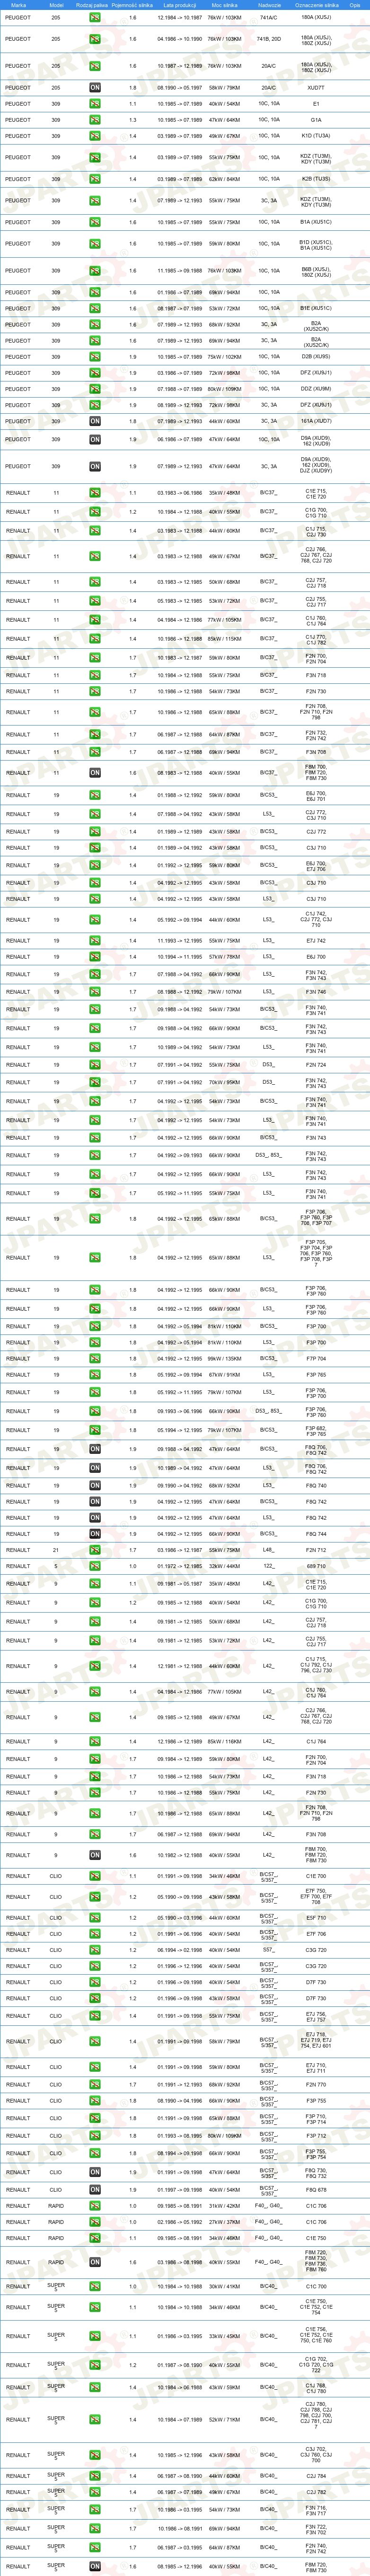Image resolution: width=370 pixels, height=2576 pixels.
Task: Click petrol icon in Renault 5 689 710 row
Action: click(x=95, y=1567)
